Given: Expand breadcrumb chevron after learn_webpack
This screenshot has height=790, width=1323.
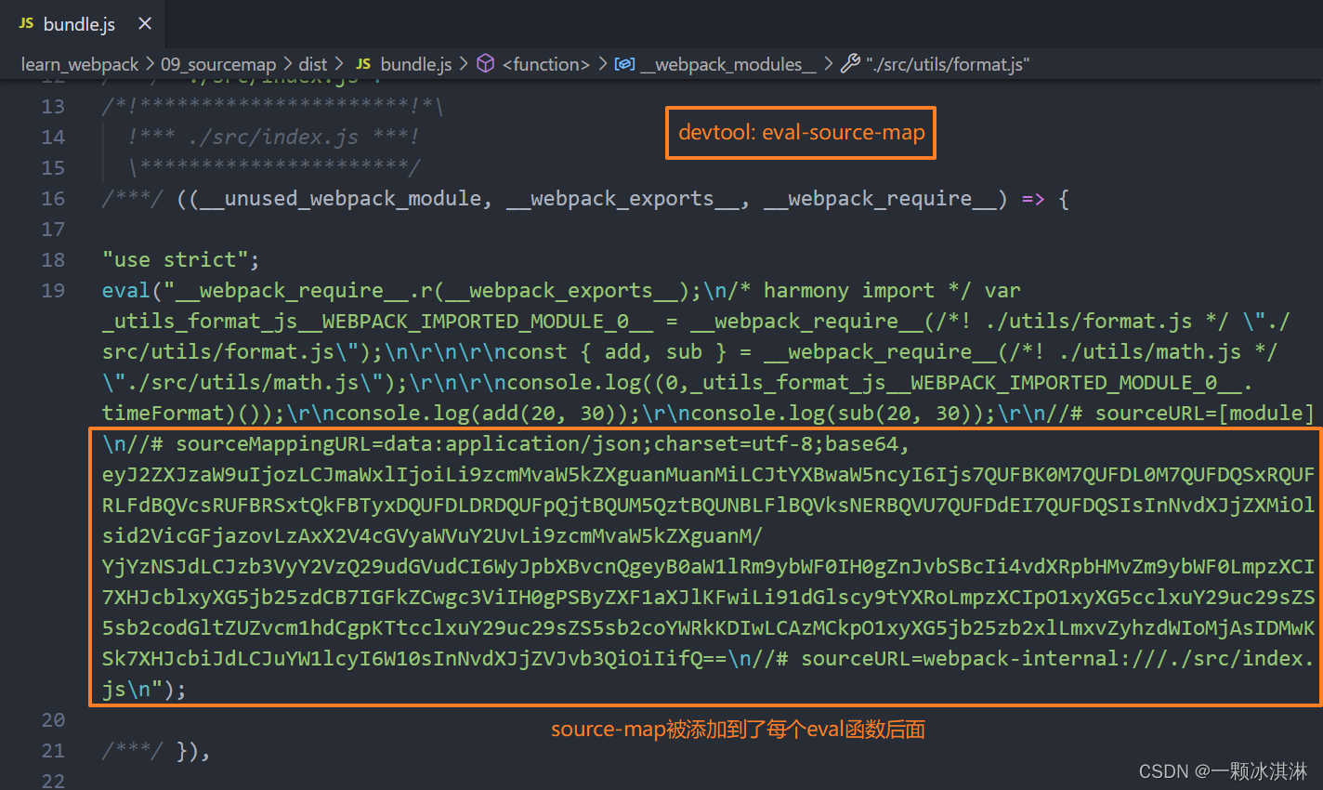Looking at the screenshot, I should 151,64.
